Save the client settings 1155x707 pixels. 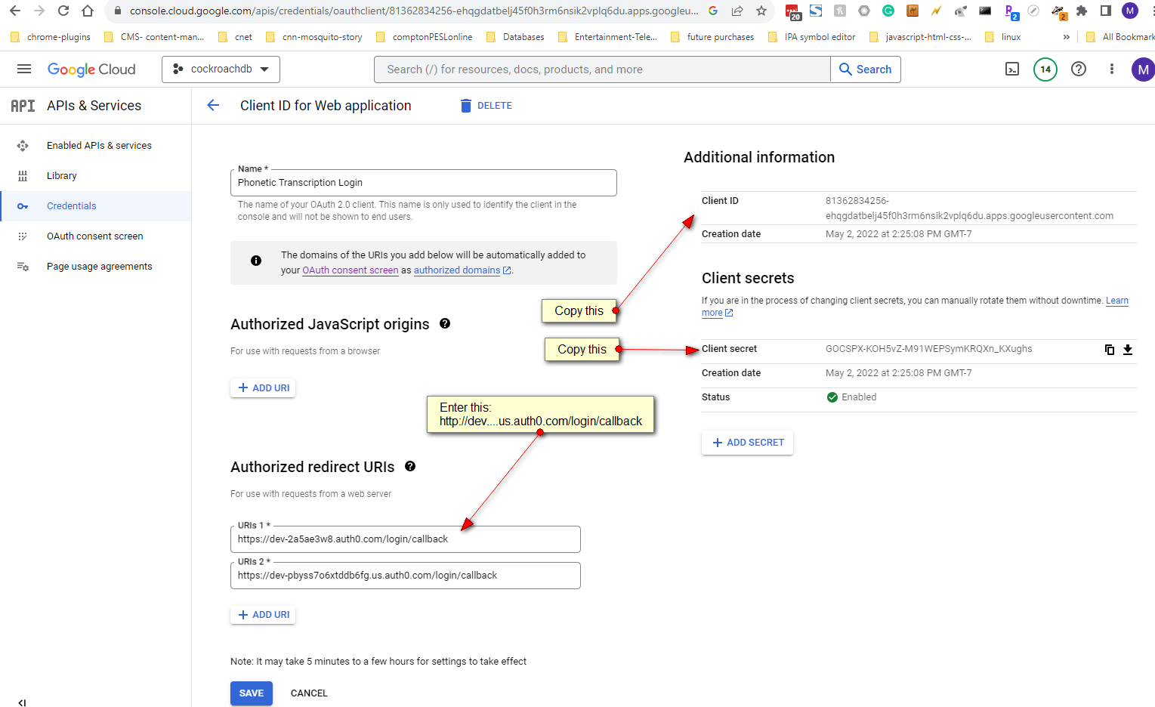click(x=252, y=693)
